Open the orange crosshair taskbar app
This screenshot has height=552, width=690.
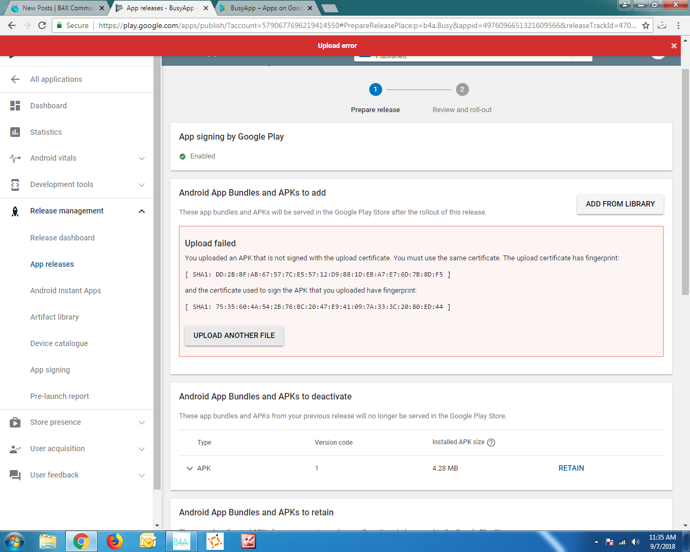coord(215,541)
